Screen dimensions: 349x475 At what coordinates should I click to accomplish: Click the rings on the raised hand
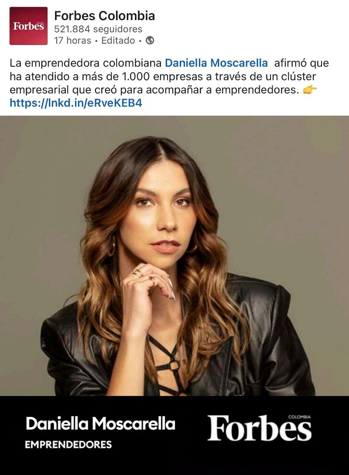click(138, 273)
